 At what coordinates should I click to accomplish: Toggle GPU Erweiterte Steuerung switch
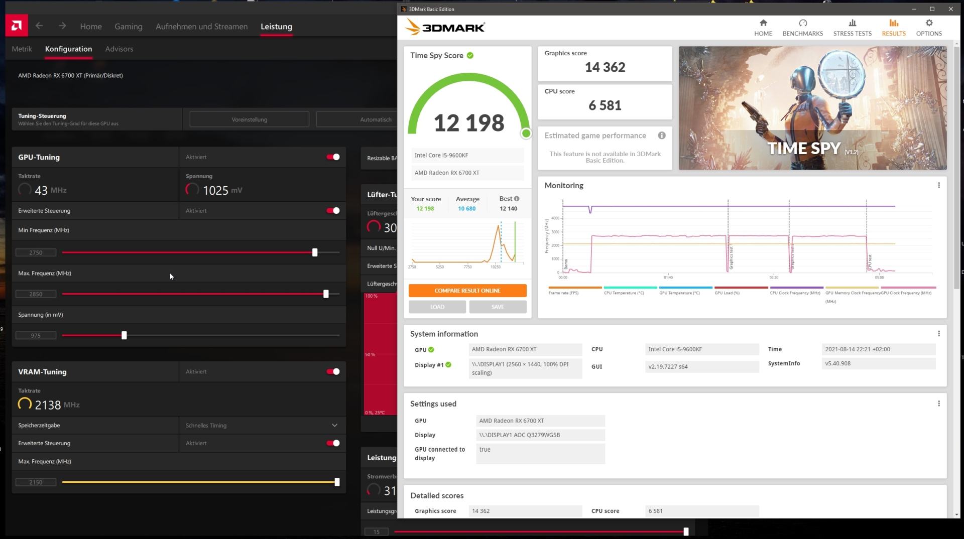point(333,211)
